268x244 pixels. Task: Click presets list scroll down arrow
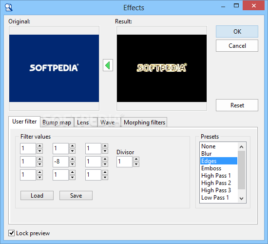click(x=242, y=199)
